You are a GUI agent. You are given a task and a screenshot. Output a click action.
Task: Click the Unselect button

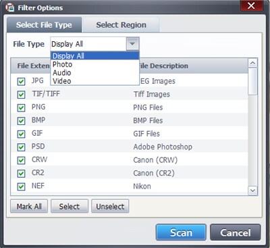click(110, 206)
